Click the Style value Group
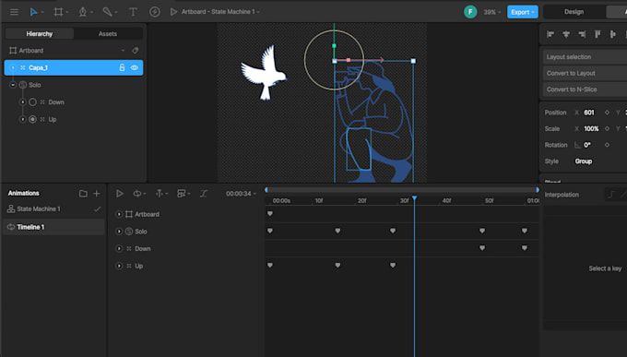Viewport: 627px width, 357px height. pos(584,161)
